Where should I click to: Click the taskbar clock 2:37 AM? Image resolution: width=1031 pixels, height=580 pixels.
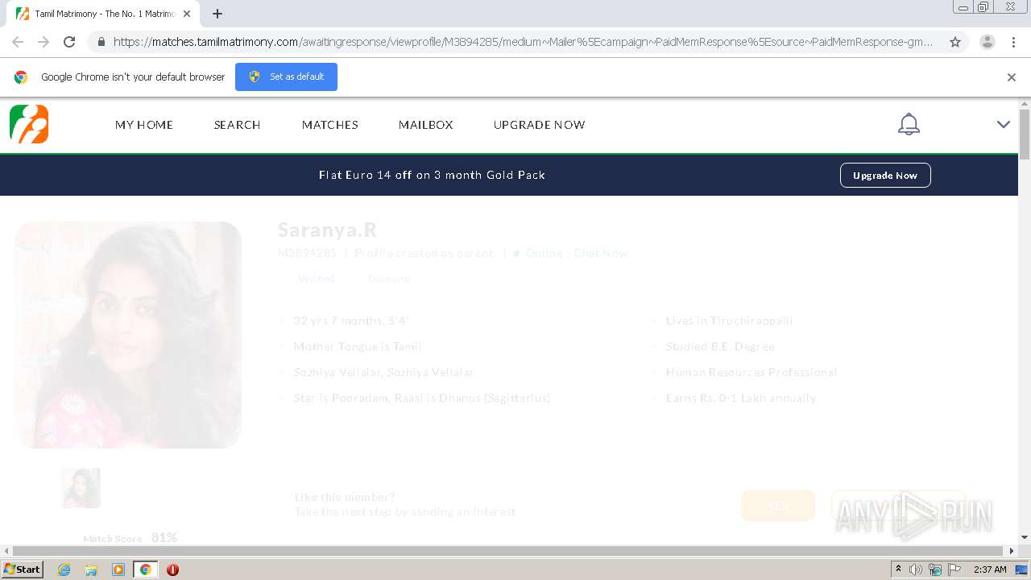(x=990, y=570)
